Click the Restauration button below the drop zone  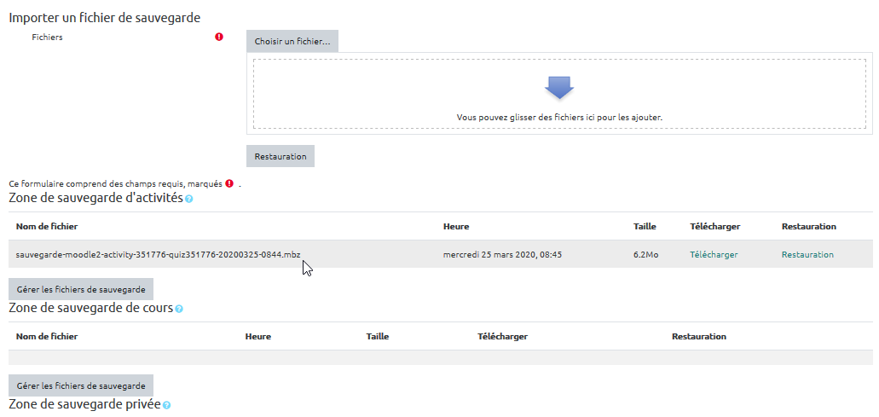click(280, 156)
